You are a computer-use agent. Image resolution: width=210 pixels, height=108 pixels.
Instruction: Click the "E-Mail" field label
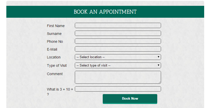click(52, 49)
